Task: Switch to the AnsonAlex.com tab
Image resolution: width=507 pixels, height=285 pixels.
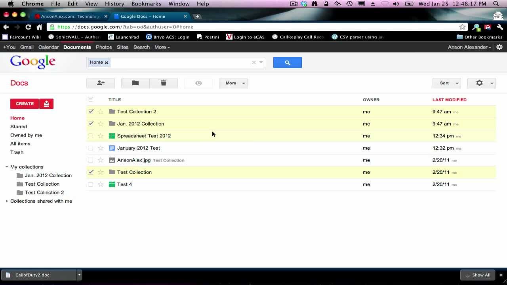Action: pos(71,16)
